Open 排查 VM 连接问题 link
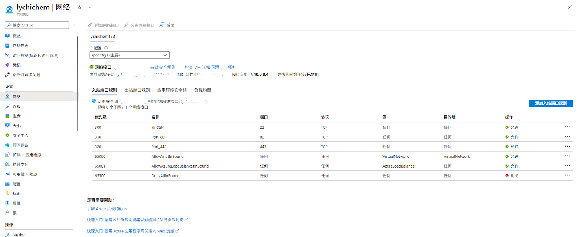Image resolution: width=580 pixels, height=237 pixels. tap(202, 67)
